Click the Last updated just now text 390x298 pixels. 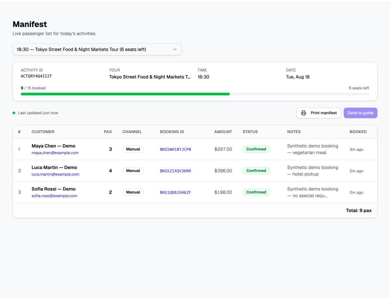tap(38, 113)
